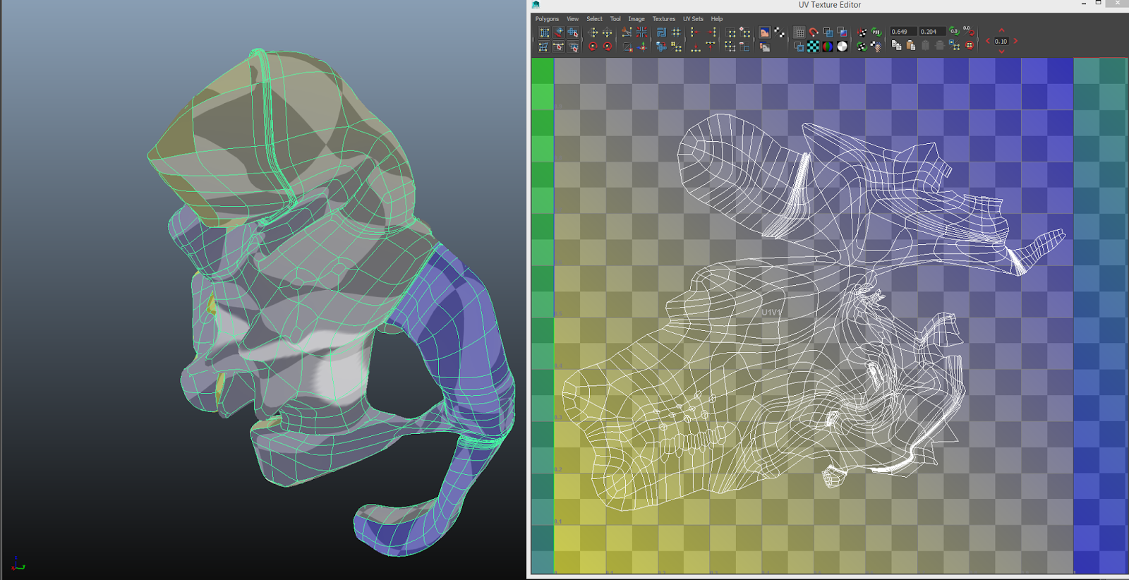Toggle the View Grid button

tap(799, 32)
